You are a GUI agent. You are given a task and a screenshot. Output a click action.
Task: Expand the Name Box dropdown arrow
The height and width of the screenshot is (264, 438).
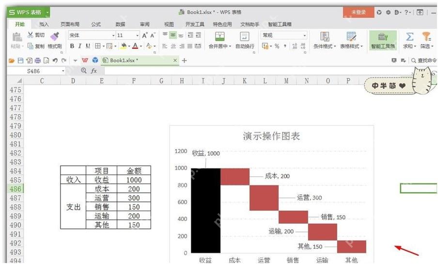(x=63, y=71)
